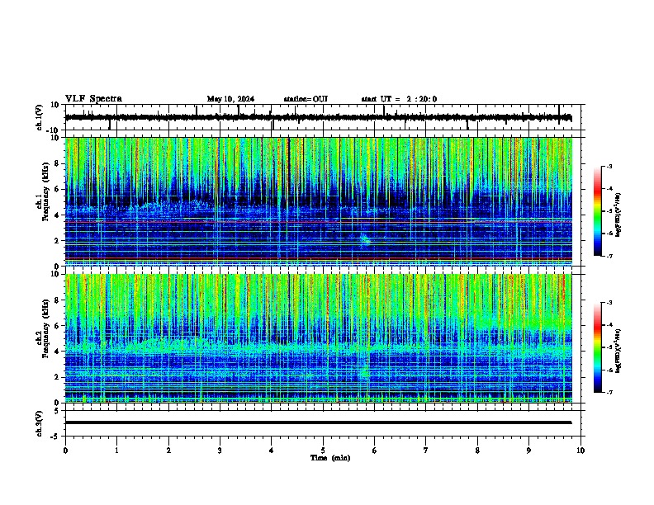The width and height of the screenshot is (654, 505).
Task: Click the time axis tick label '5'
Action: click(323, 451)
